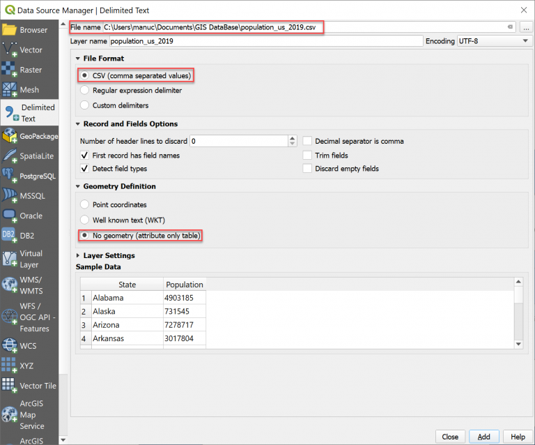Screen dimensions: 535x445
Task: Open the Encoding UTF-8 dropdown
Action: [493, 41]
